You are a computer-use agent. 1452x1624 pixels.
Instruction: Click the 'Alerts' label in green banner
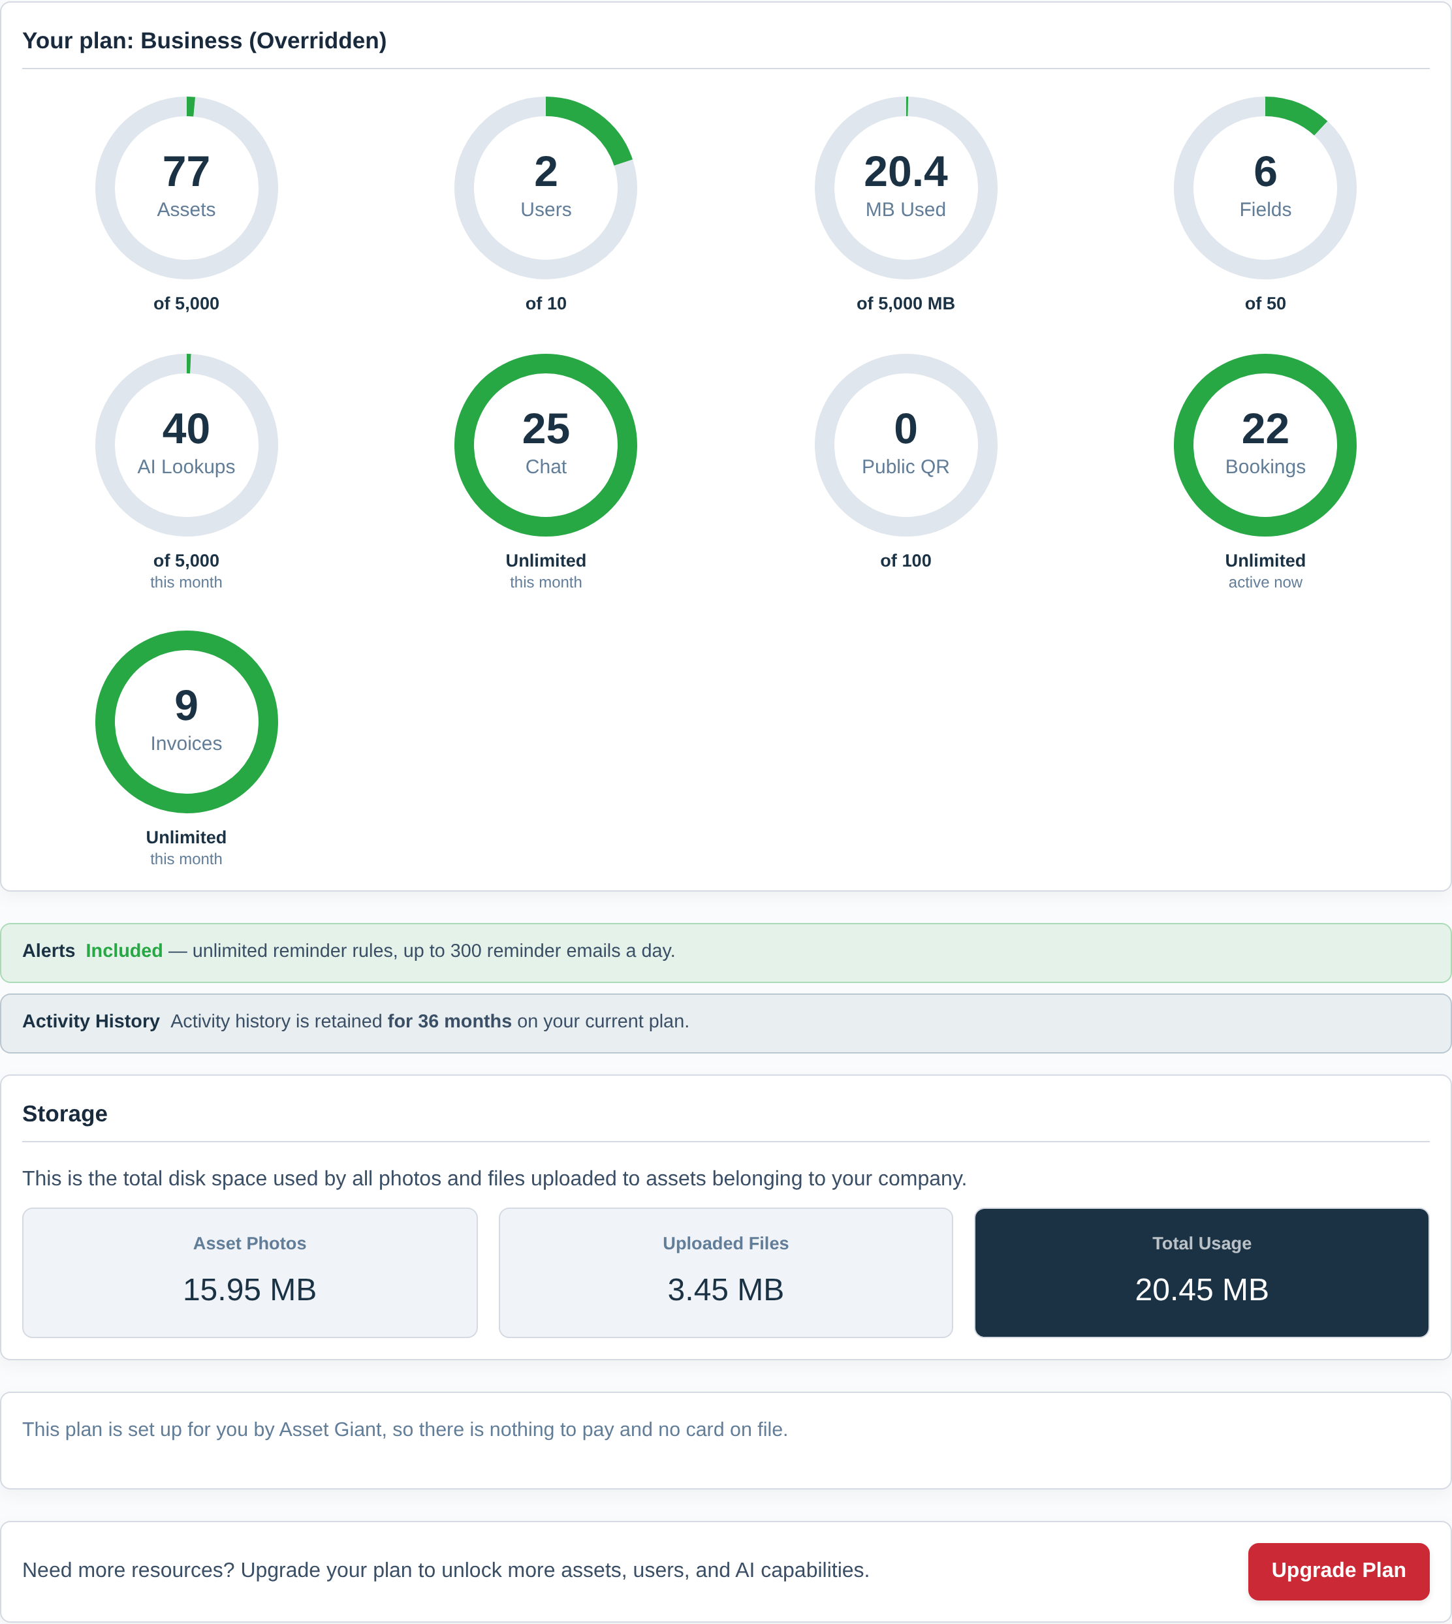tap(49, 951)
